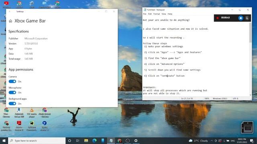
Task: Open Task View on the taskbar
Action: coord(78,140)
